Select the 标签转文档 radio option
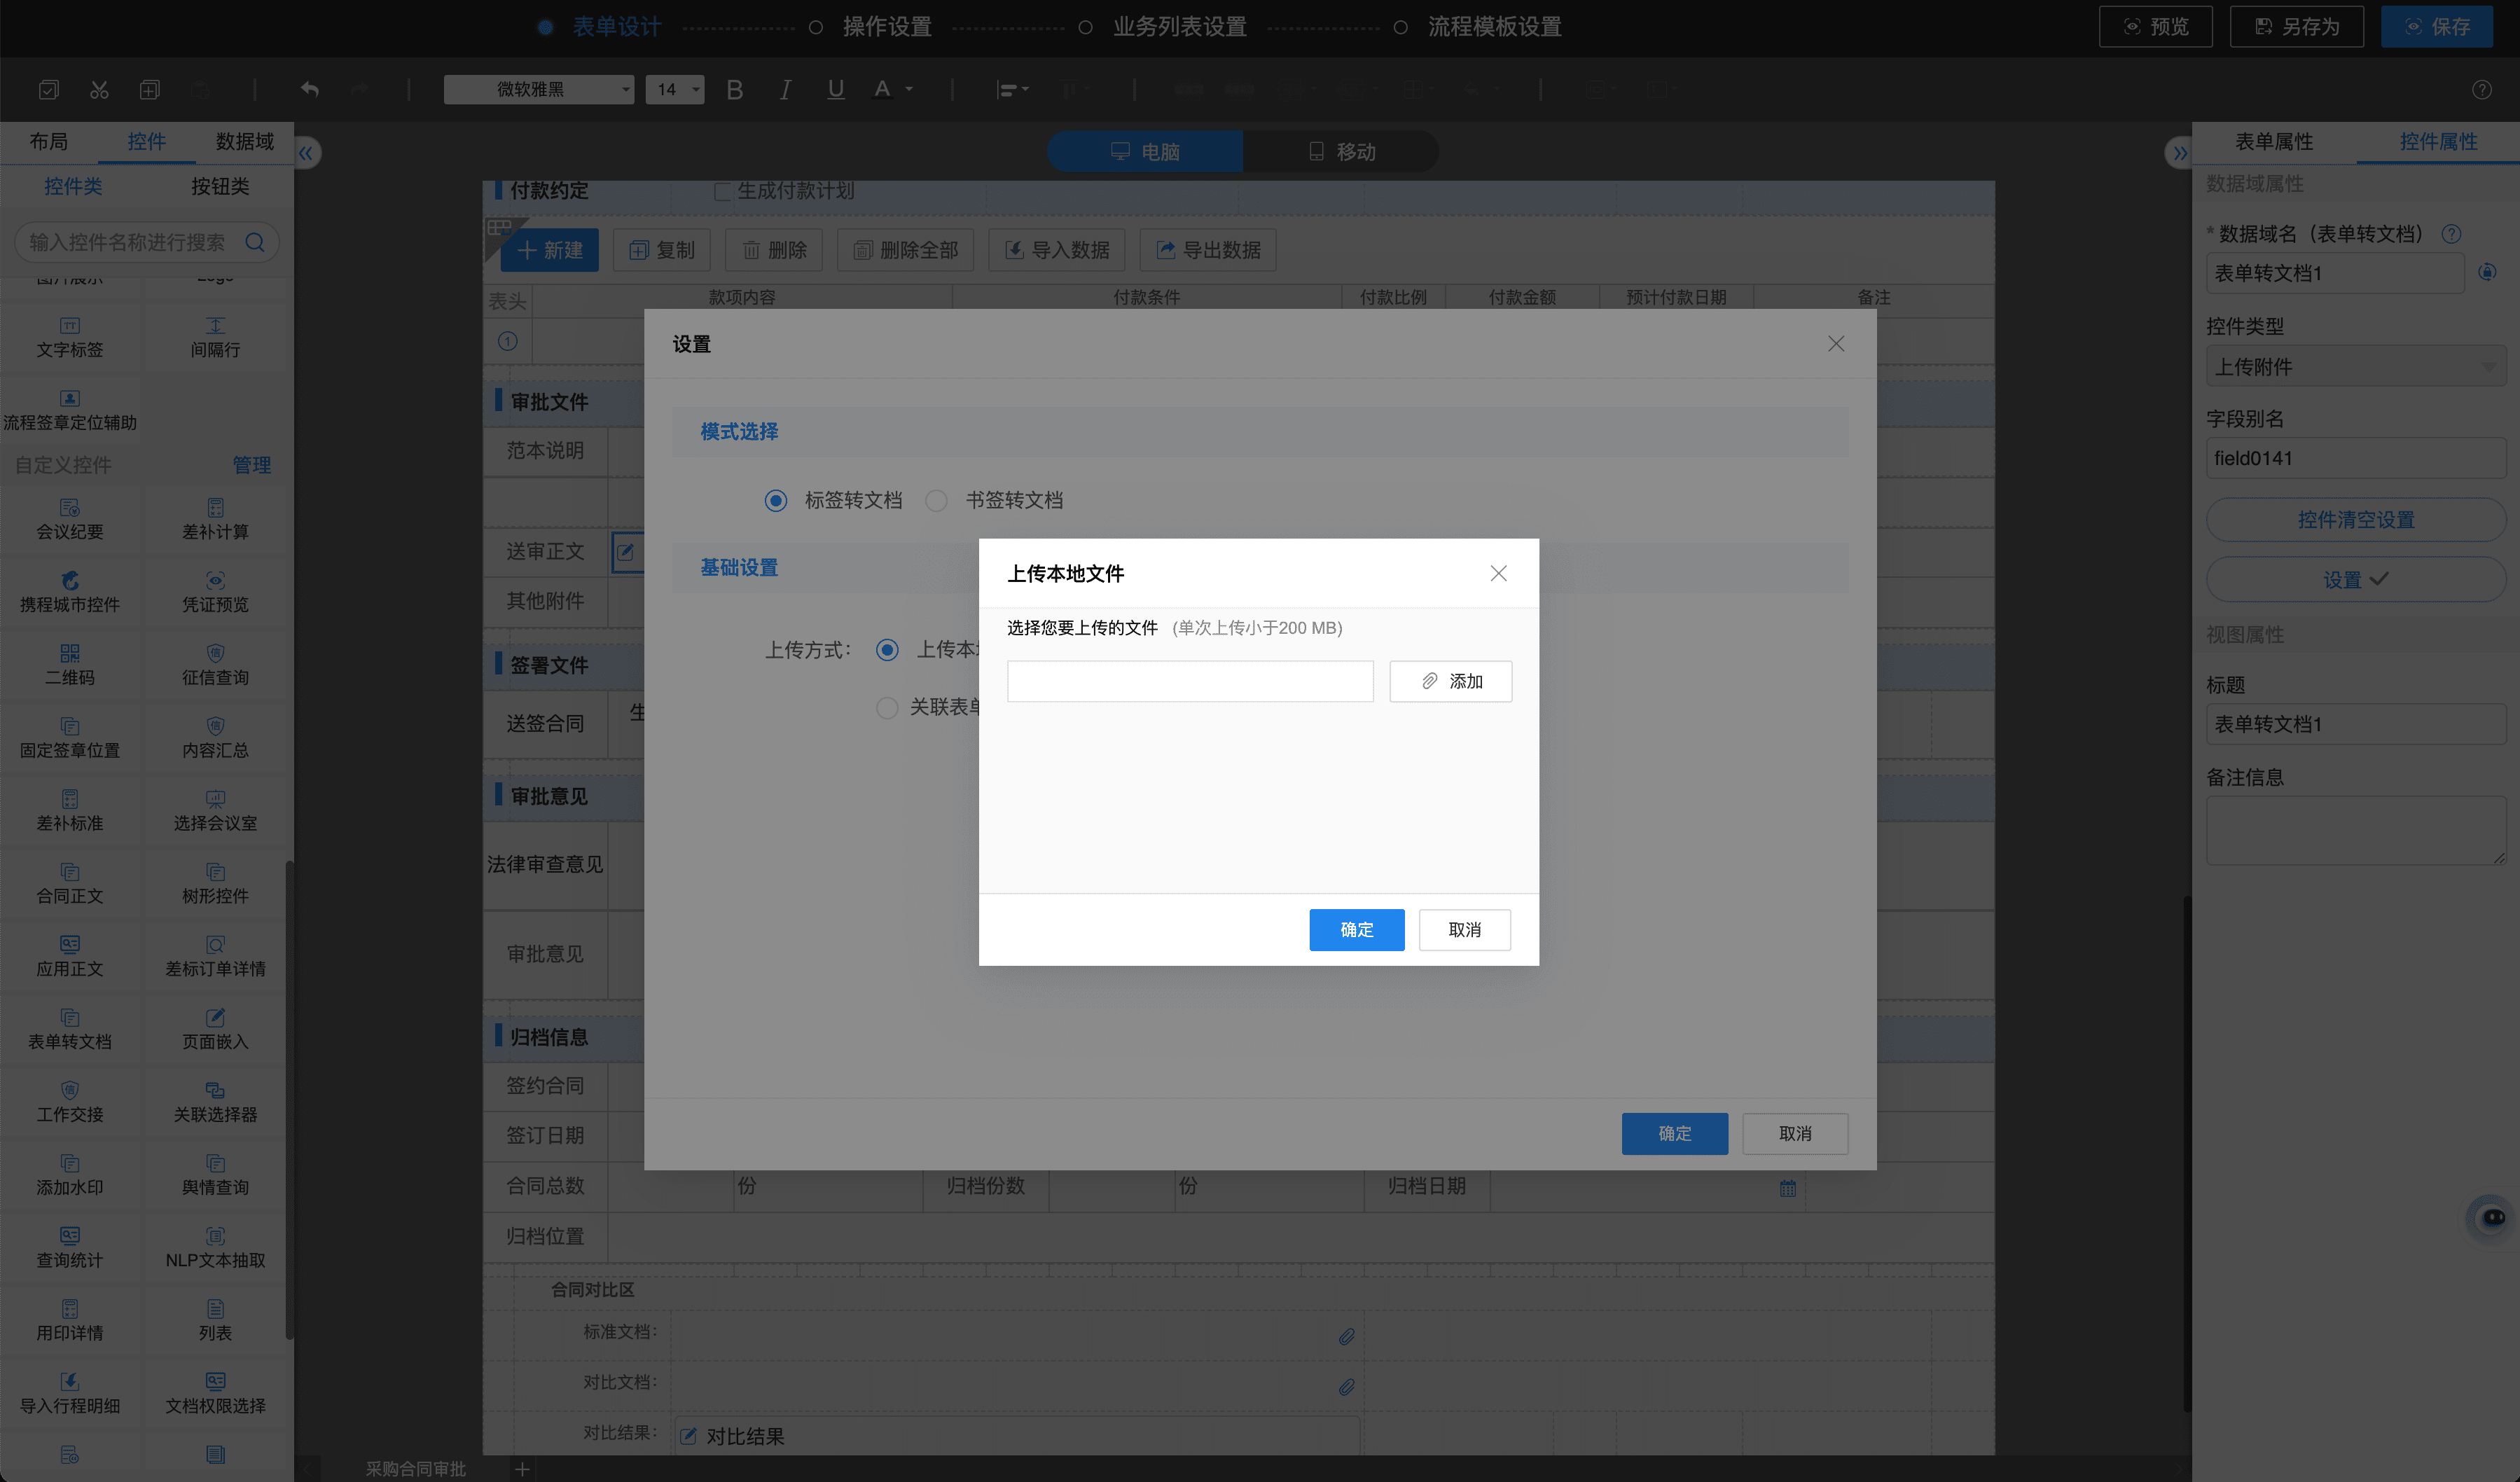 (776, 500)
